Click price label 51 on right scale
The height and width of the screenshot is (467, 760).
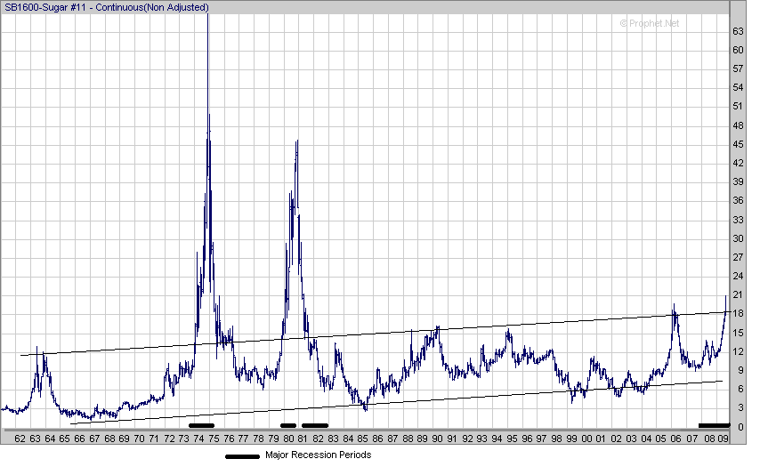738,106
